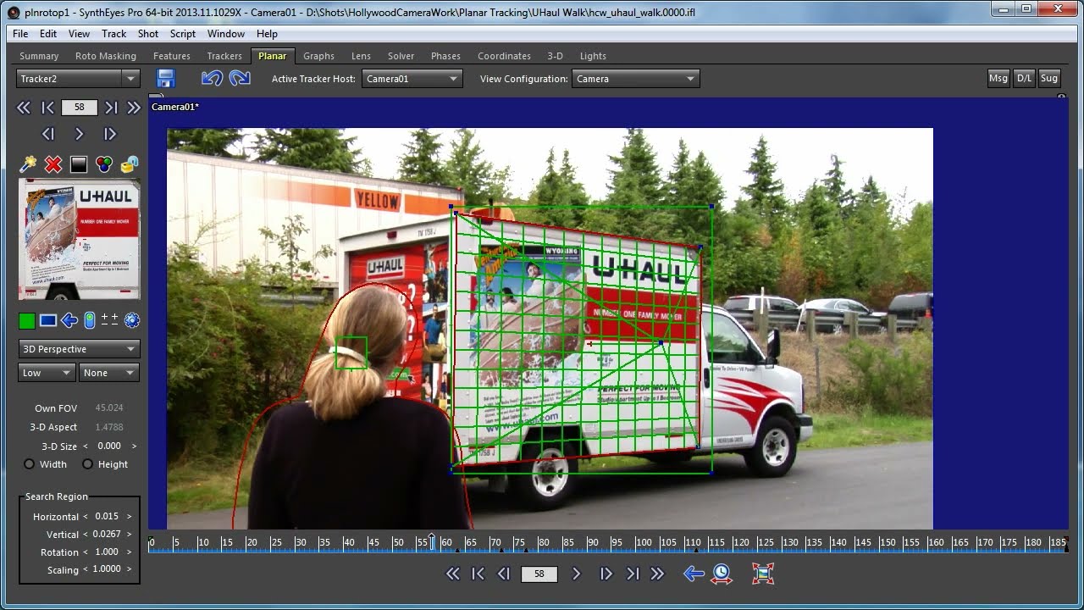The height and width of the screenshot is (610, 1084).
Task: Click the timeline playhead near frame 58
Action: [x=432, y=541]
